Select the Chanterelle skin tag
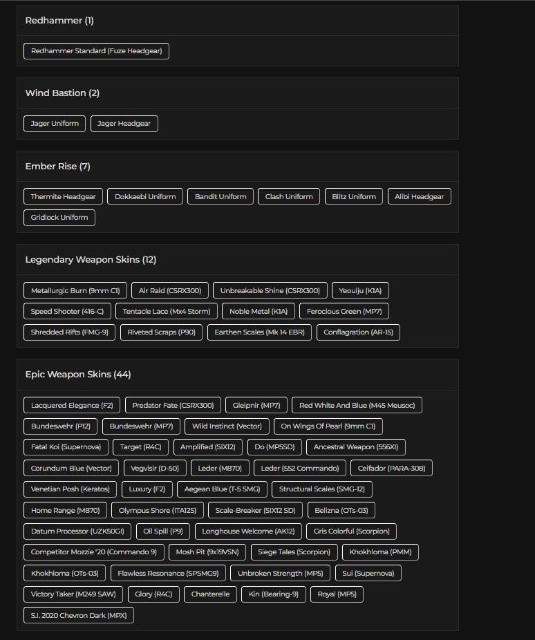The image size is (535, 640). (x=211, y=594)
